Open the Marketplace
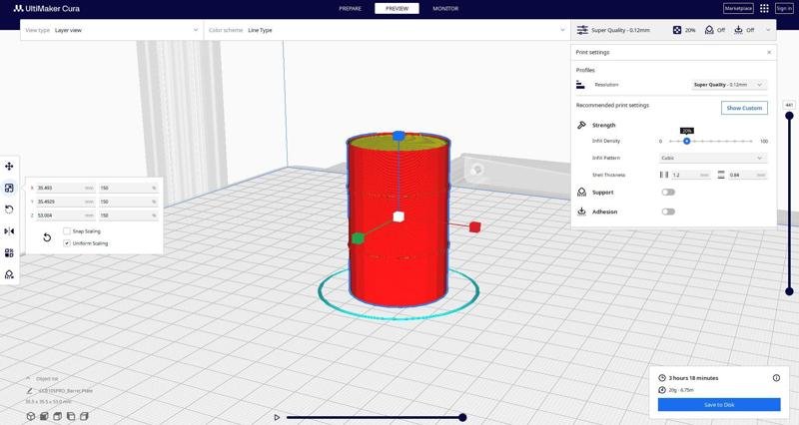799x425 pixels. [x=738, y=8]
